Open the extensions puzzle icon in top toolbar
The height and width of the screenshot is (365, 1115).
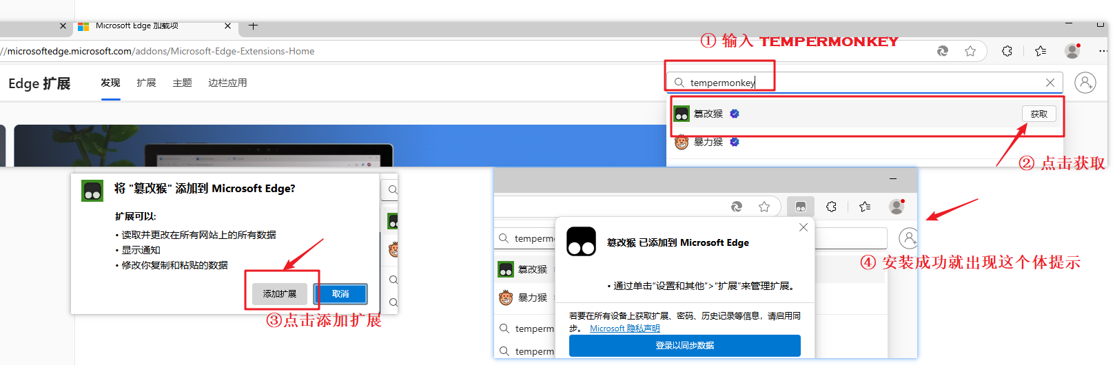1007,51
